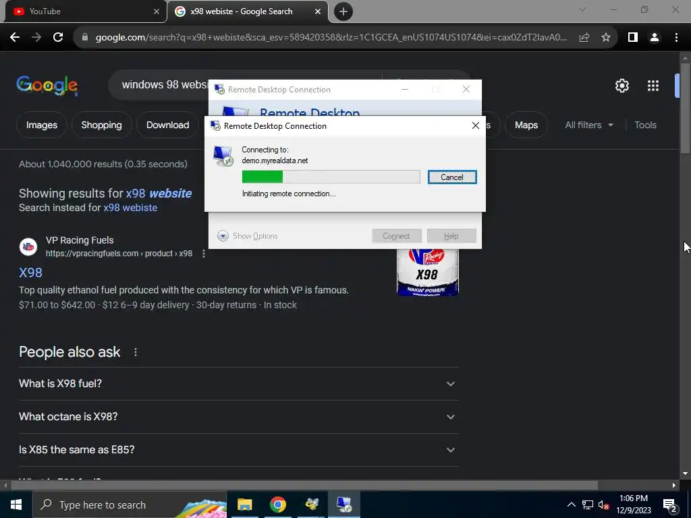Open the taskbar clock and date

634,505
